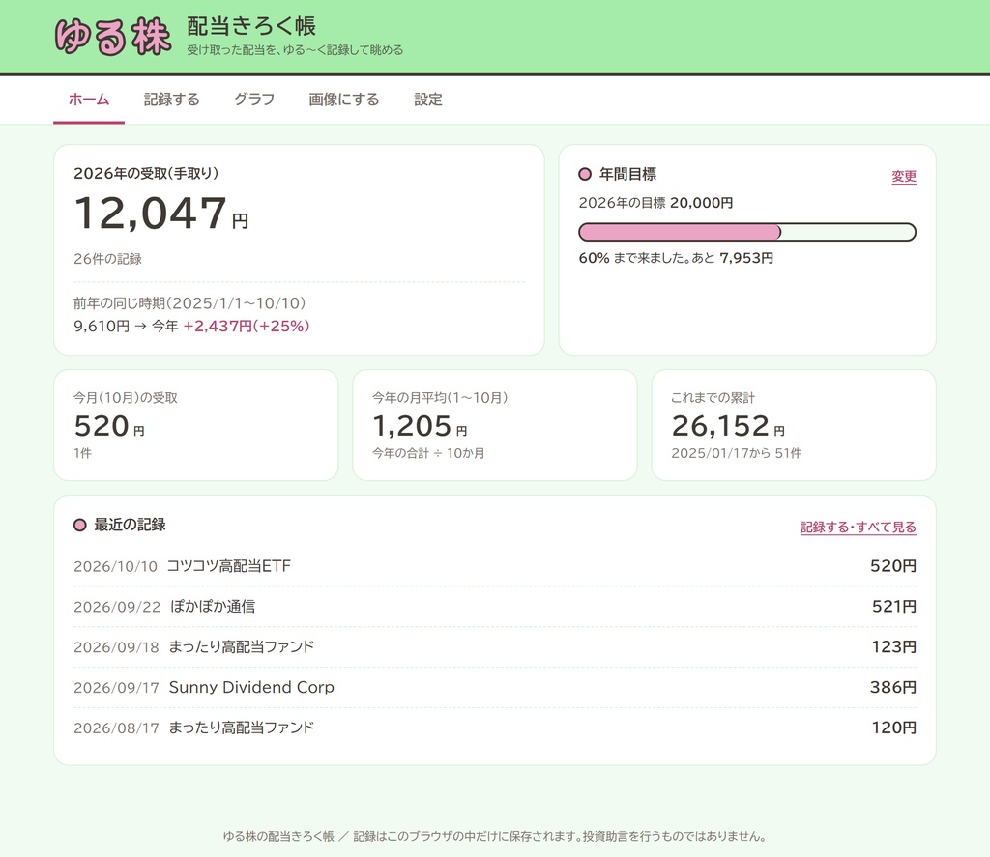Select the 2026/08/17 まったり高配当ファンド row
This screenshot has height=857, width=990.
coord(494,728)
